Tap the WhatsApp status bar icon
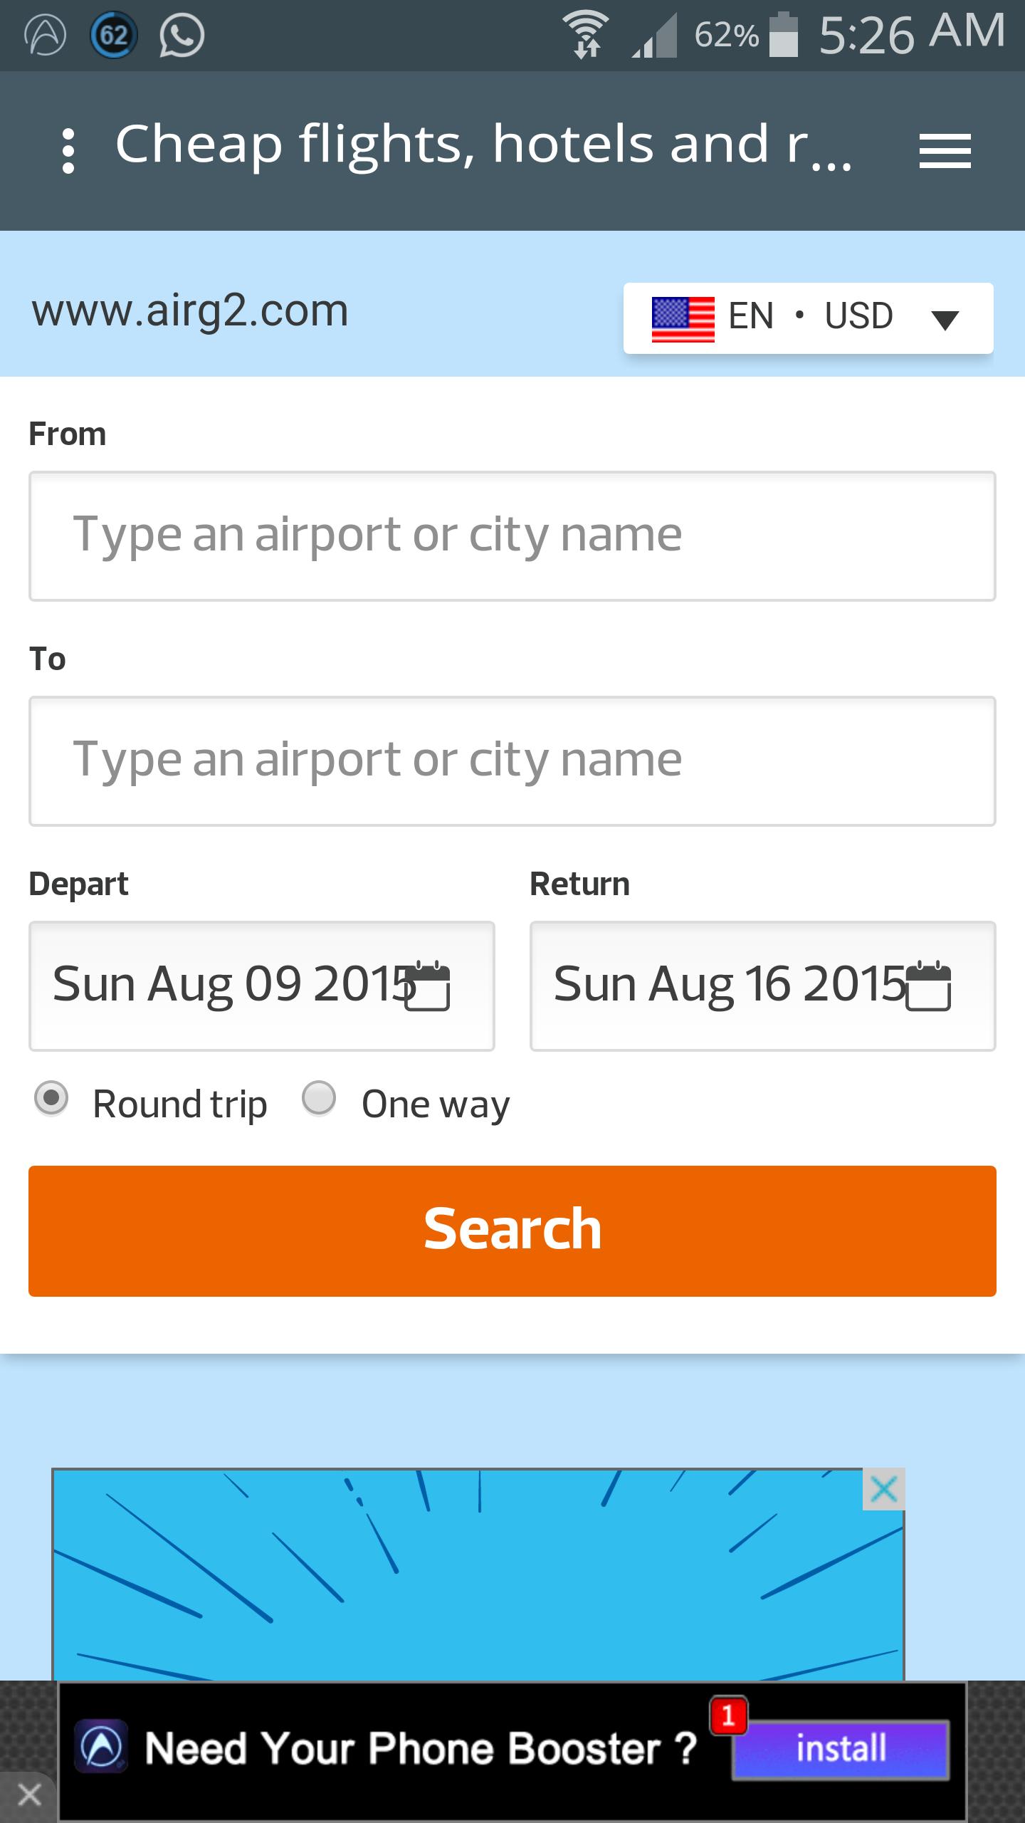1025x1823 pixels. (x=182, y=35)
